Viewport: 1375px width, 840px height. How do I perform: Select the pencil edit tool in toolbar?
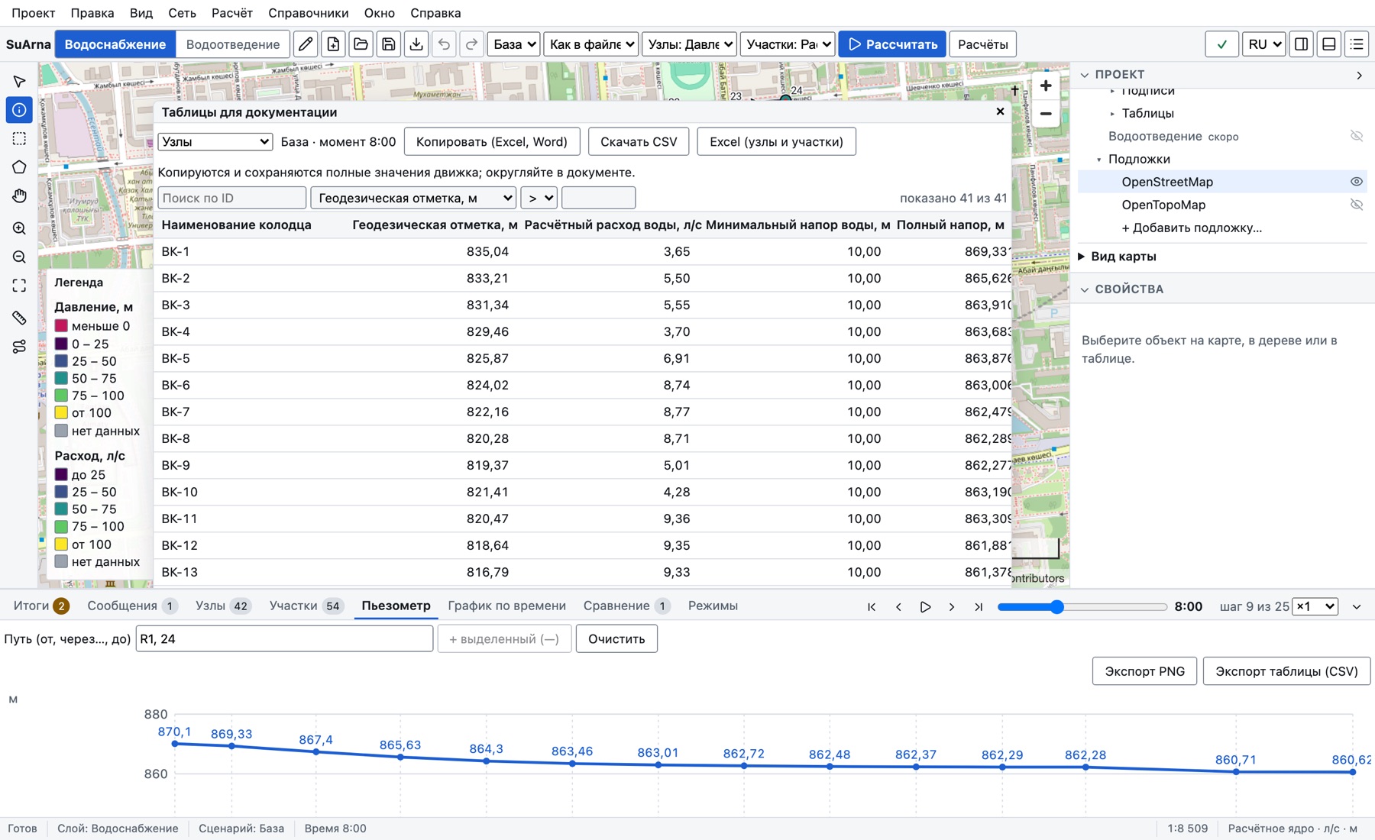(306, 44)
